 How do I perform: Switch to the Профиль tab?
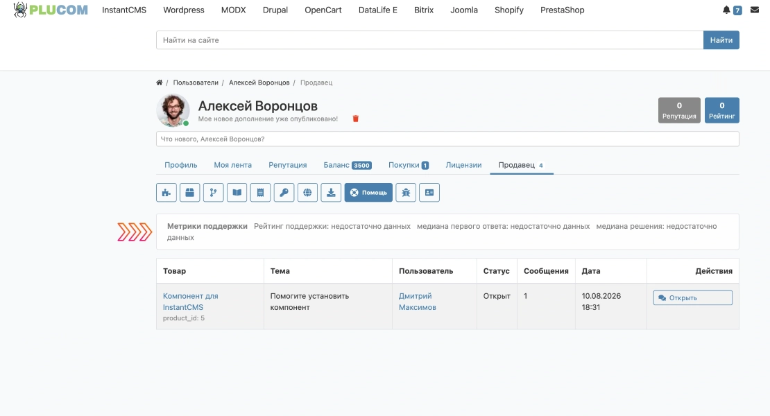tap(181, 165)
